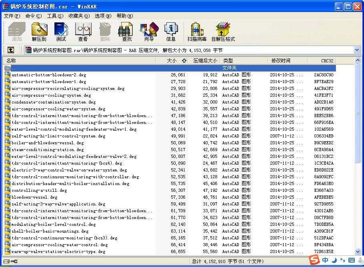The image size is (364, 267).
Task: Select tds-control-continuous-monitoring-(bcs3).dwg
Action: [x=64, y=238]
